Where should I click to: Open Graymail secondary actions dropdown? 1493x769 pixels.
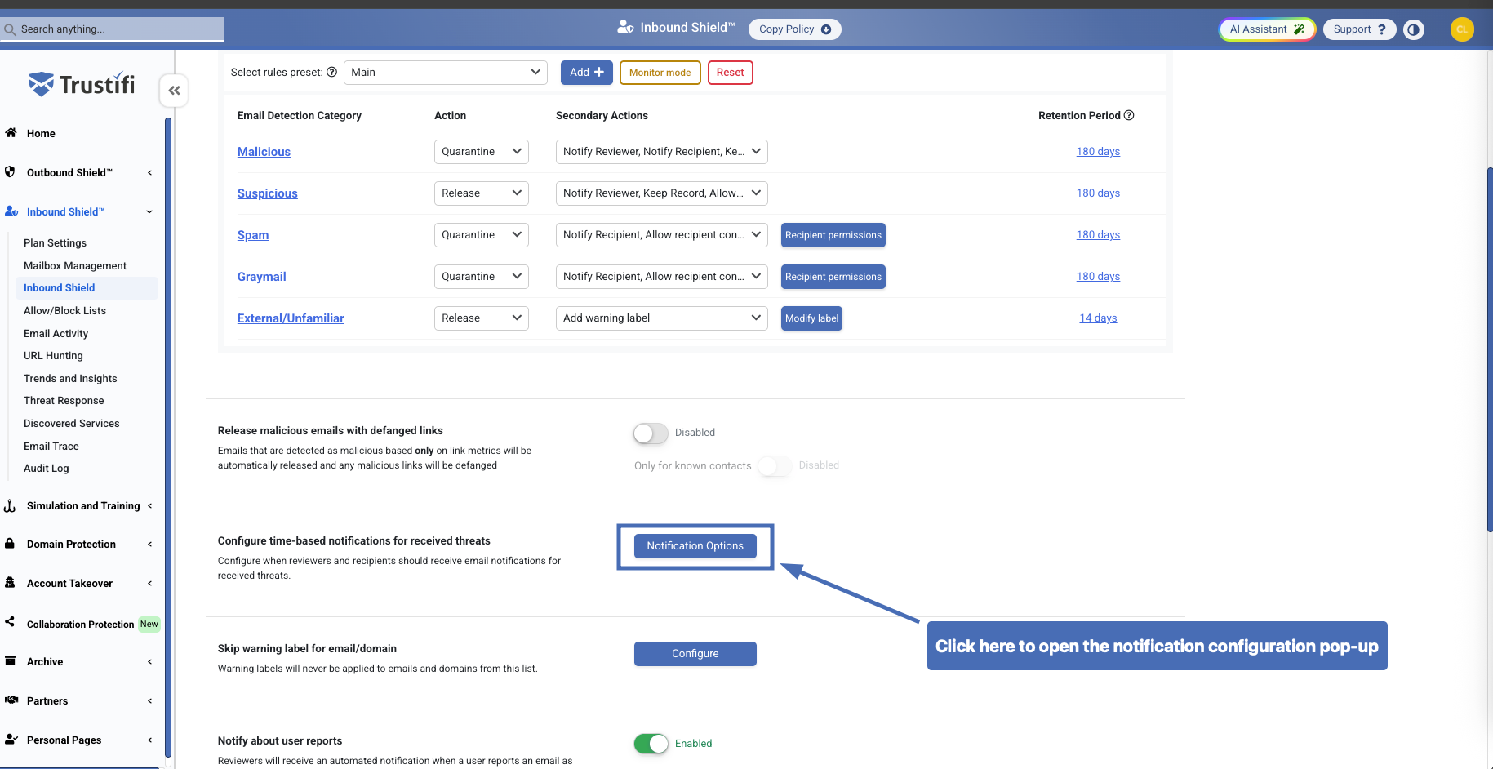(x=662, y=277)
